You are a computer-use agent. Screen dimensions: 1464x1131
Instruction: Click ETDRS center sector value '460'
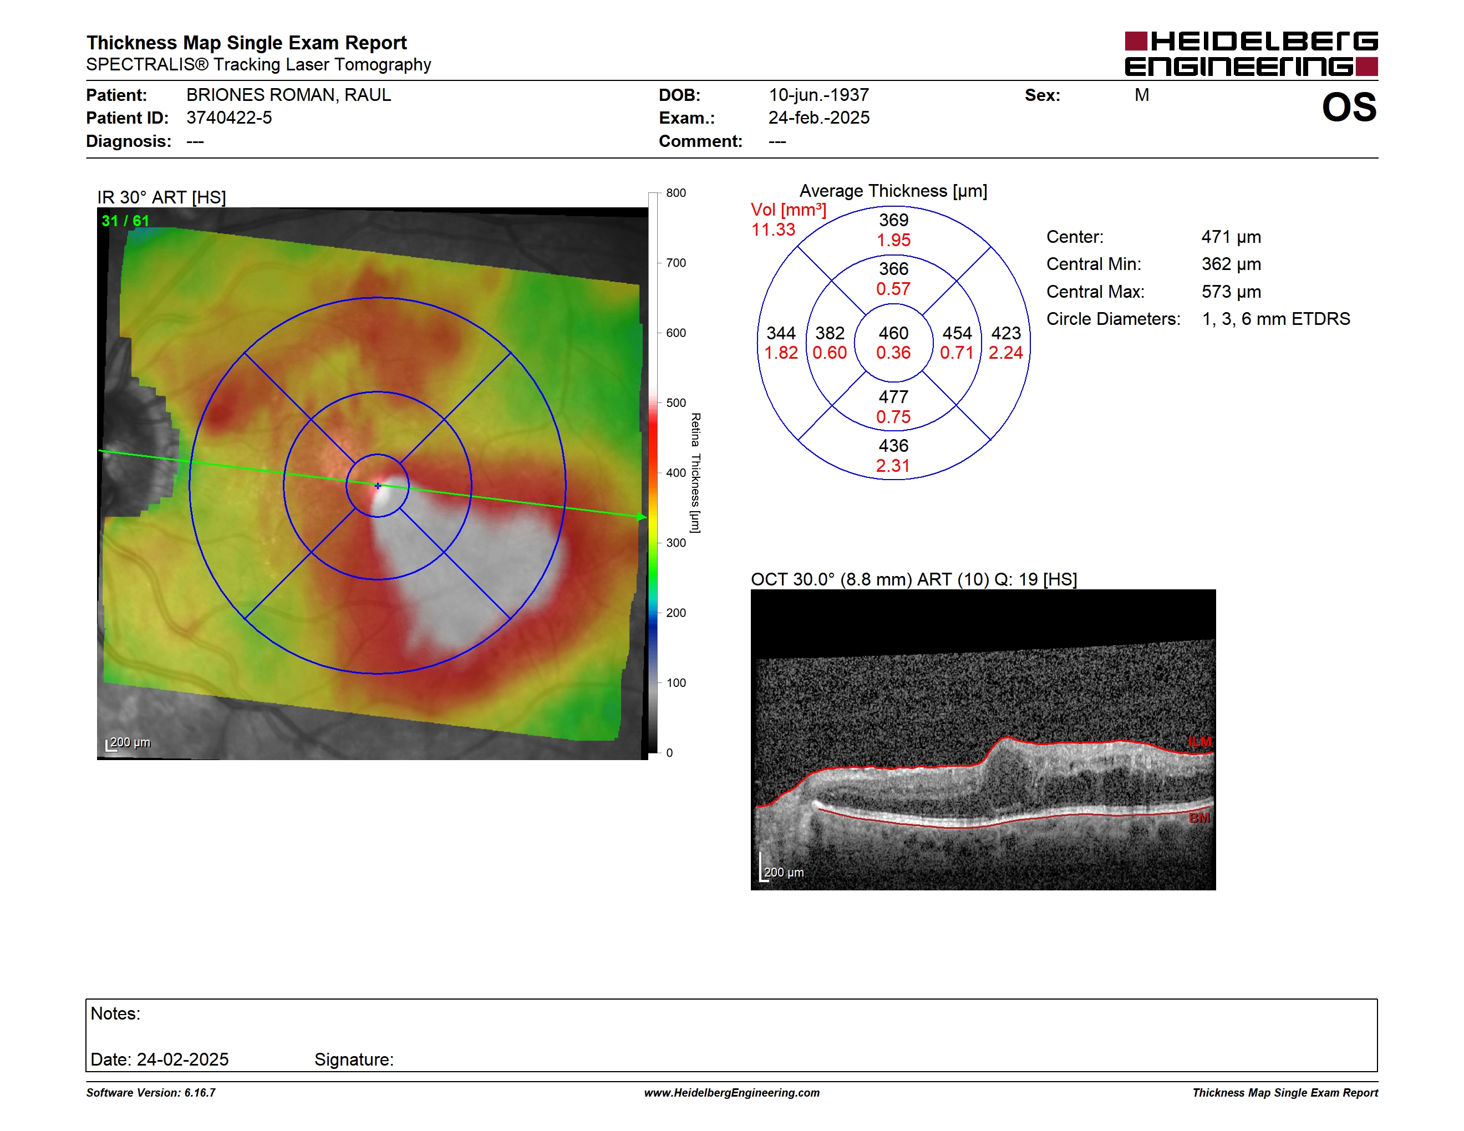click(x=893, y=333)
